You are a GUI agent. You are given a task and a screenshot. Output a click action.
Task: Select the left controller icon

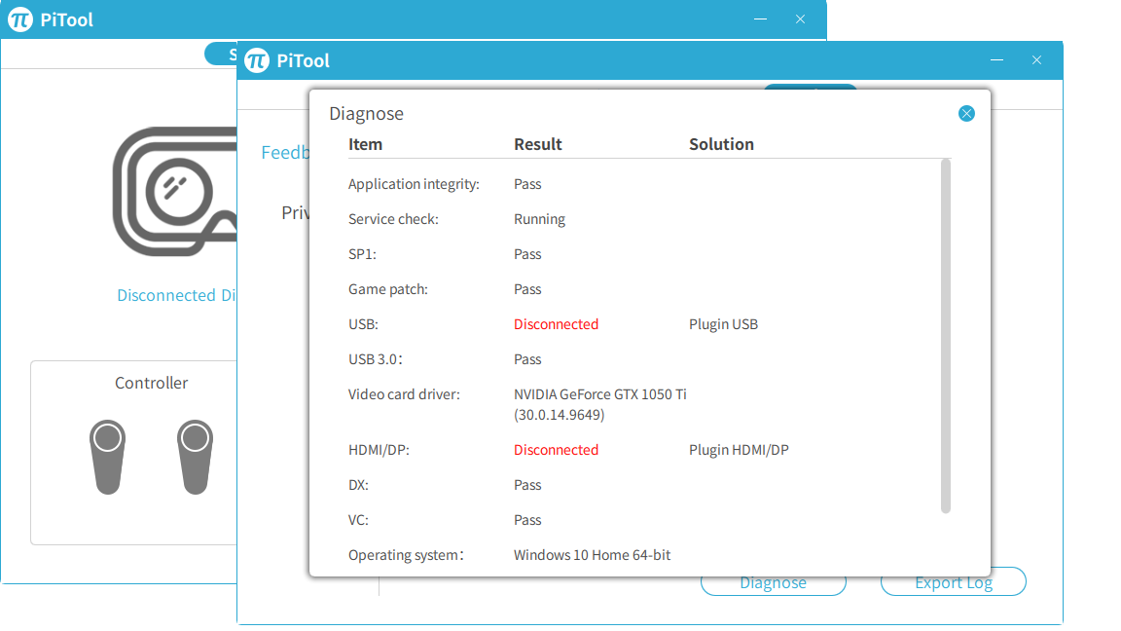pos(107,457)
